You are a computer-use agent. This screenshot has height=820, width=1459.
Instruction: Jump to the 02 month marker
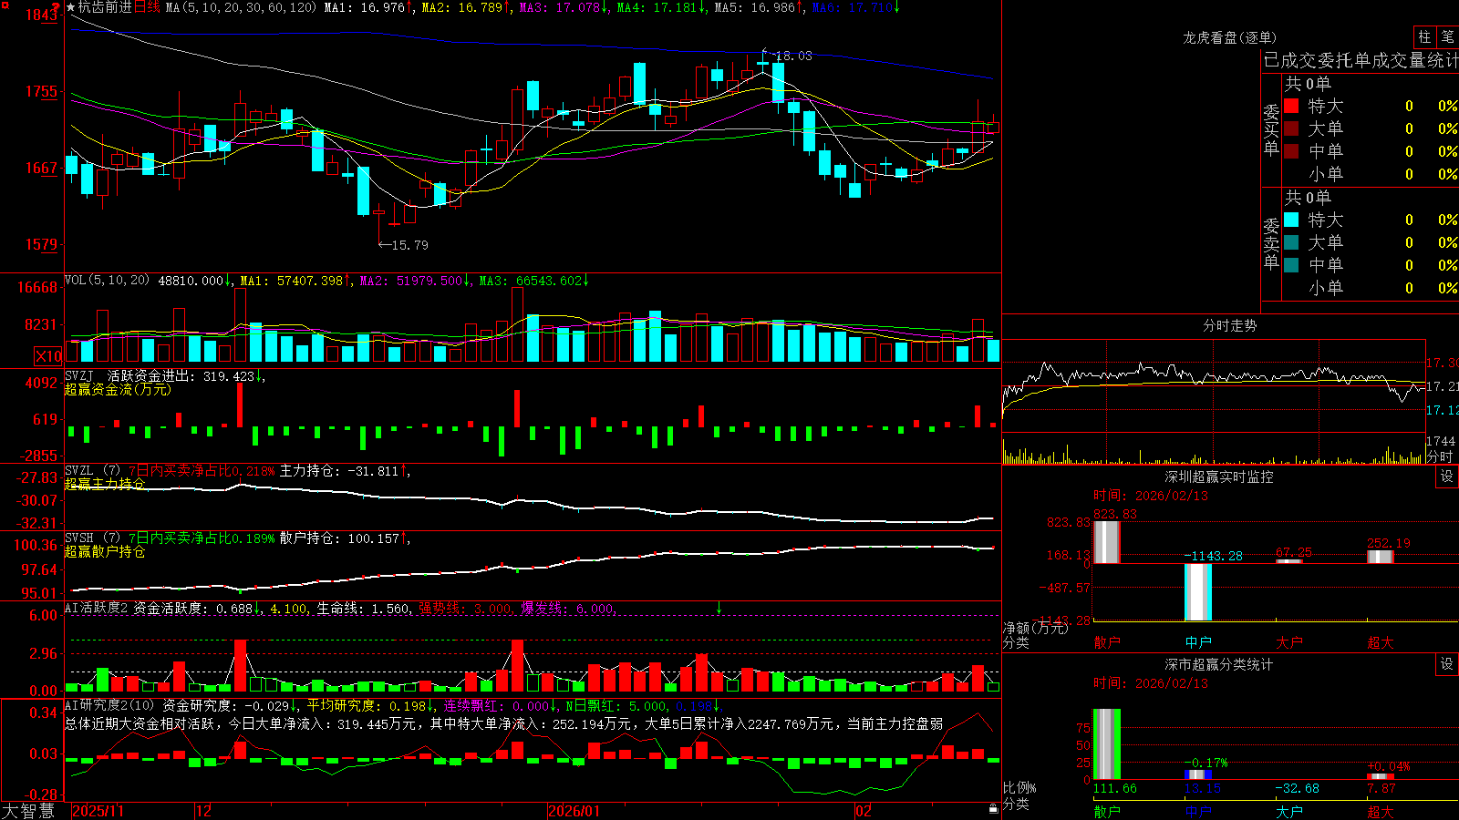[864, 811]
